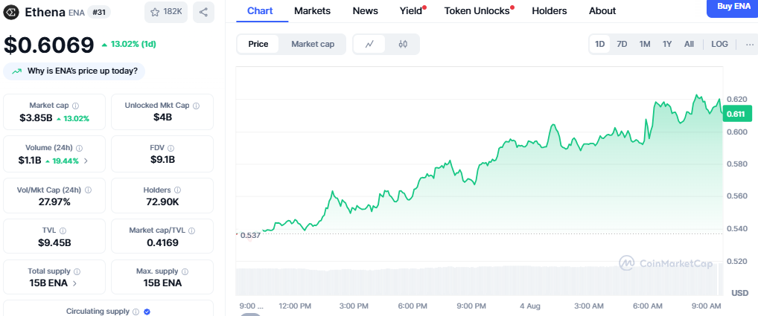
Task: Toggle the LOG scale option
Action: click(x=719, y=45)
